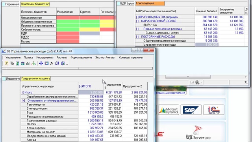Viewport: 252px width, 142px height.
Task: Click the green hierarchy tree icon
Action: tap(33, 64)
